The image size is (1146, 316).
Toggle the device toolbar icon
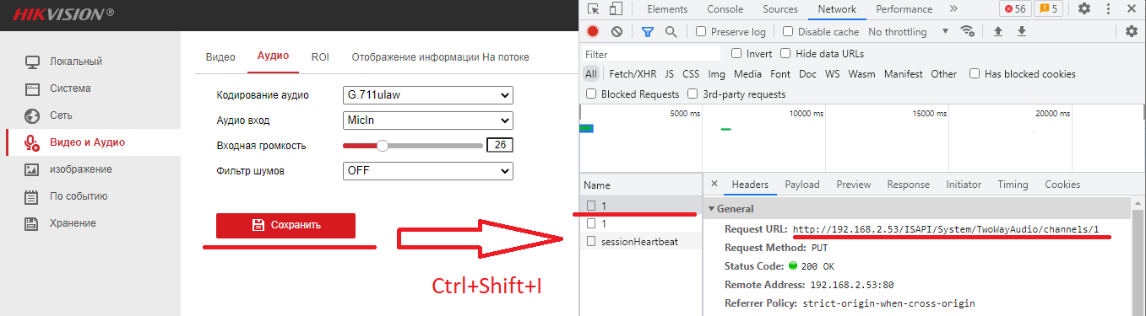pyautogui.click(x=616, y=9)
